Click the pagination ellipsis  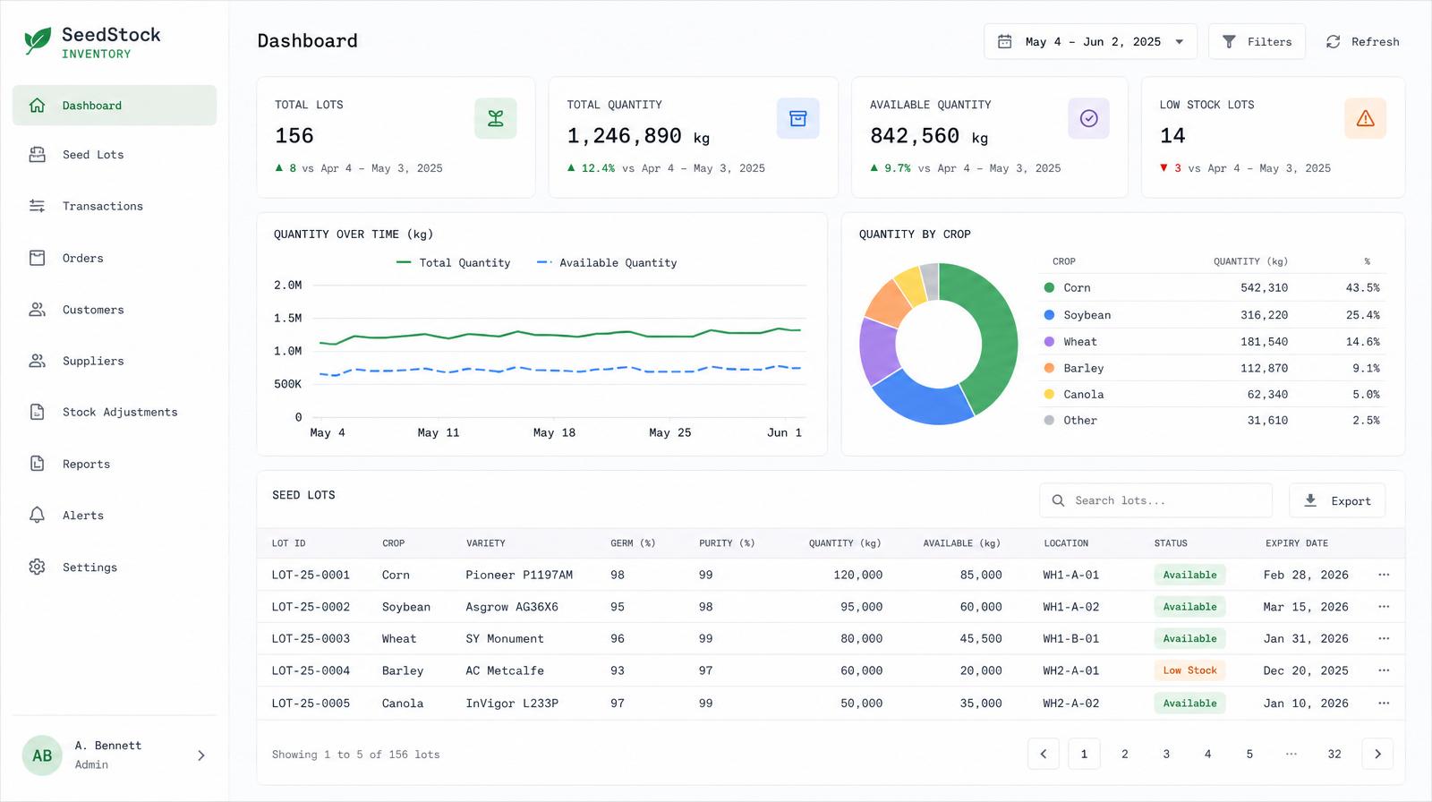coord(1291,754)
